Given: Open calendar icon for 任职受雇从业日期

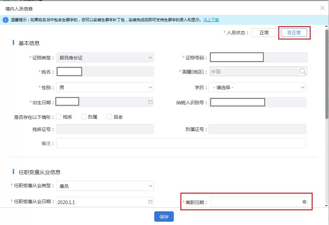Looking at the screenshot, I should click(x=150, y=202).
